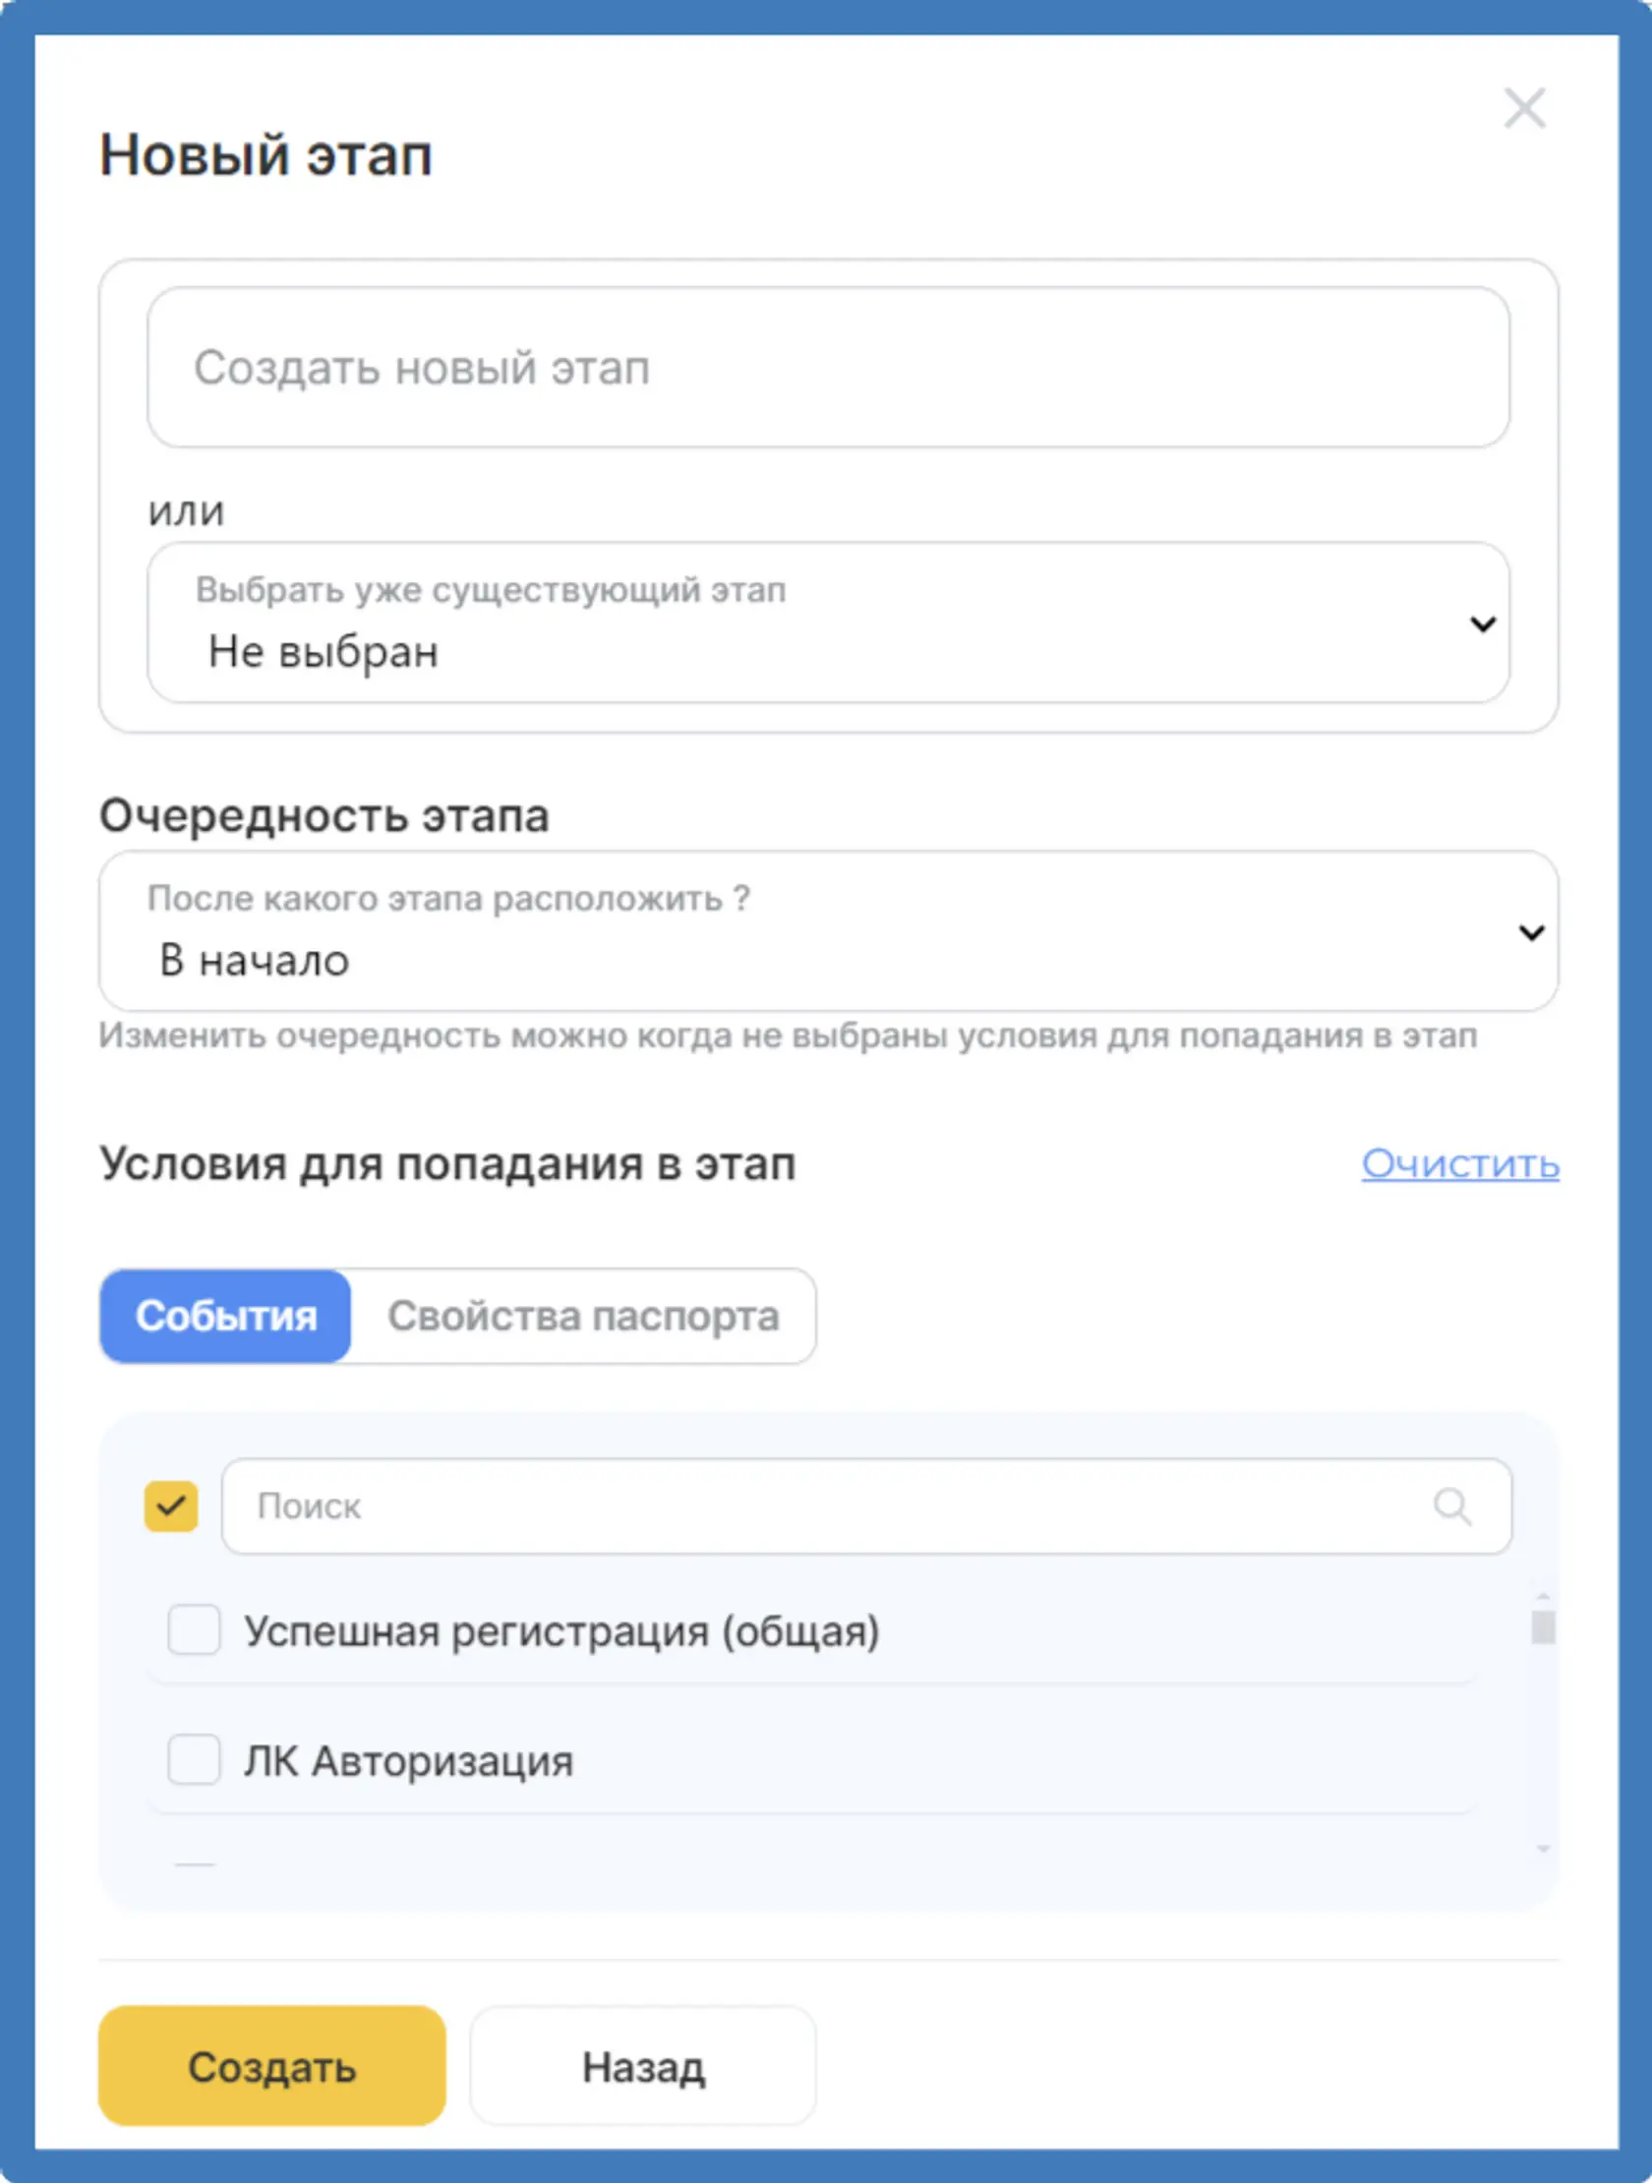Click the Назад button
The width and height of the screenshot is (1652, 2183).
coord(642,2065)
